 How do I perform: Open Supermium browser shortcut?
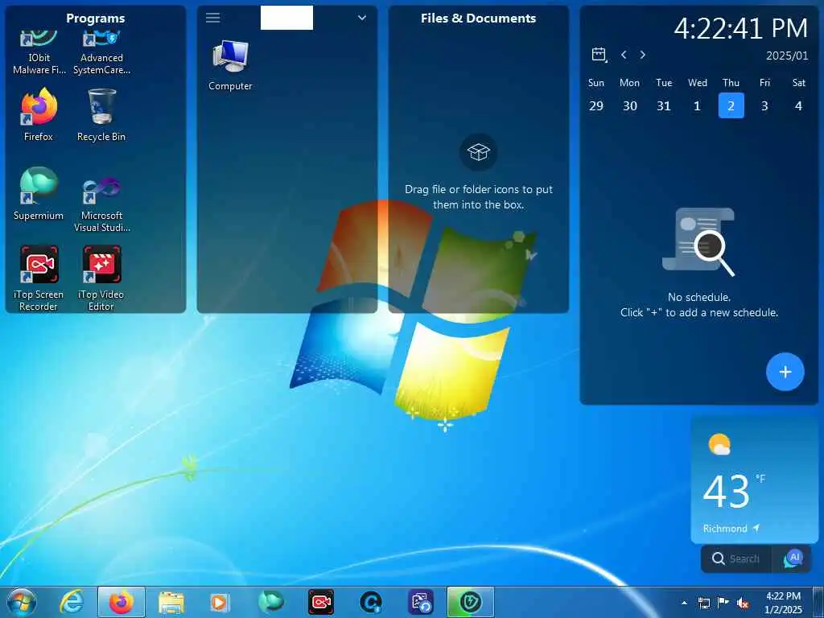pyautogui.click(x=39, y=193)
